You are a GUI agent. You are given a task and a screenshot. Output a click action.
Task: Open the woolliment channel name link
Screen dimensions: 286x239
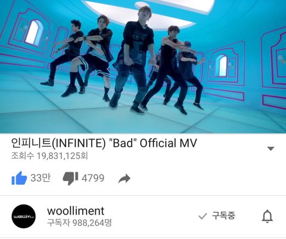click(x=76, y=211)
